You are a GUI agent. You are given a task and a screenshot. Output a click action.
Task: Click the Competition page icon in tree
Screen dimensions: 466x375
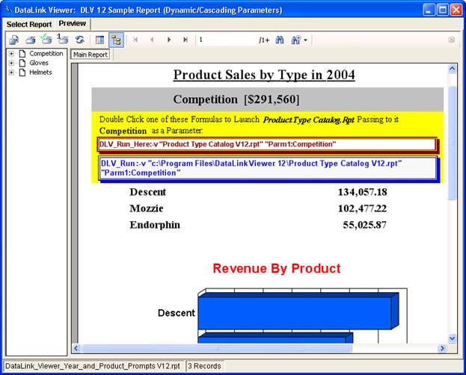[22, 54]
